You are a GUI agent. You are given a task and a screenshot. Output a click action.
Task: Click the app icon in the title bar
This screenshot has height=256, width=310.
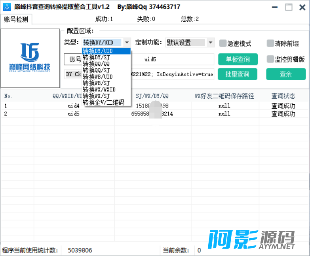click(x=6, y=7)
